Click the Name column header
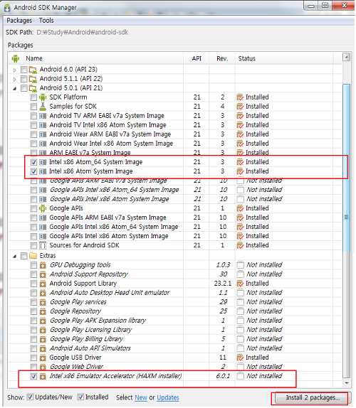This screenshot has height=408, width=356. coord(96,58)
